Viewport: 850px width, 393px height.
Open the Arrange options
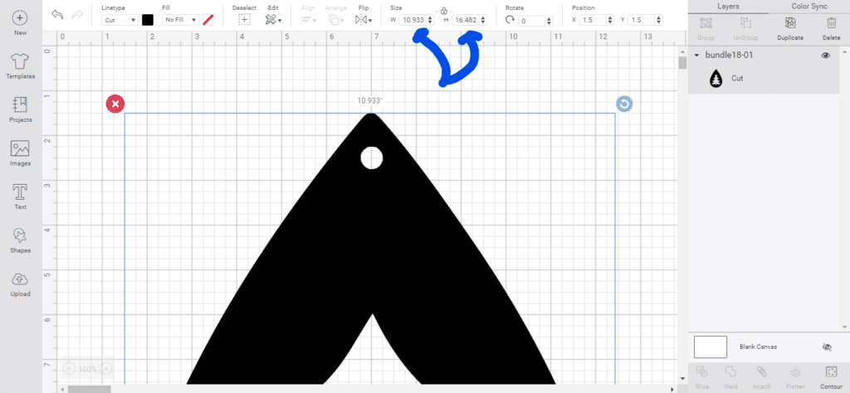335,20
